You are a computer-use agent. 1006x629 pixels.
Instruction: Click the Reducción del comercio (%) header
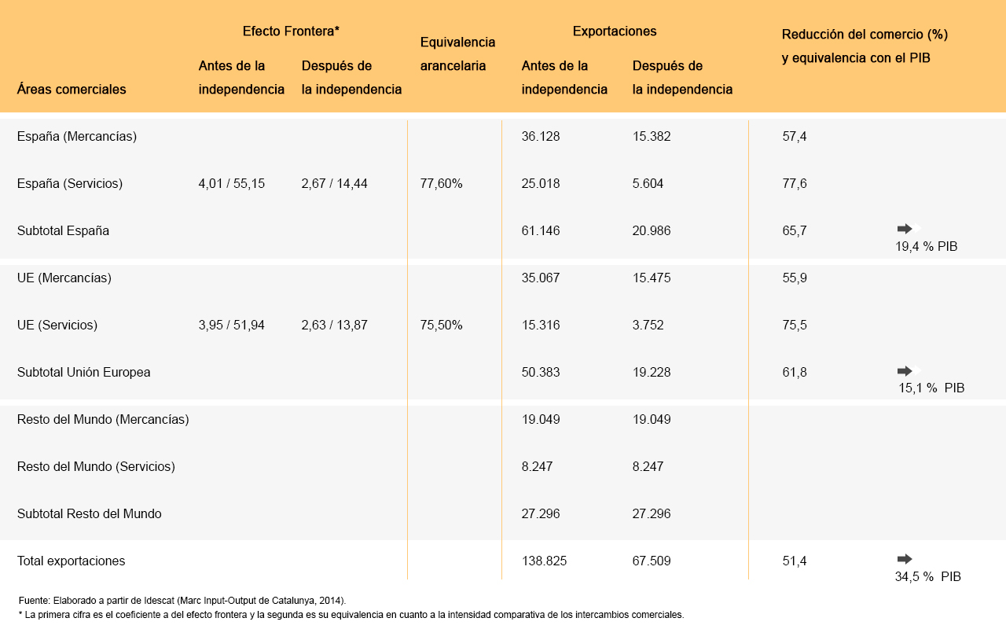pyautogui.click(x=865, y=35)
